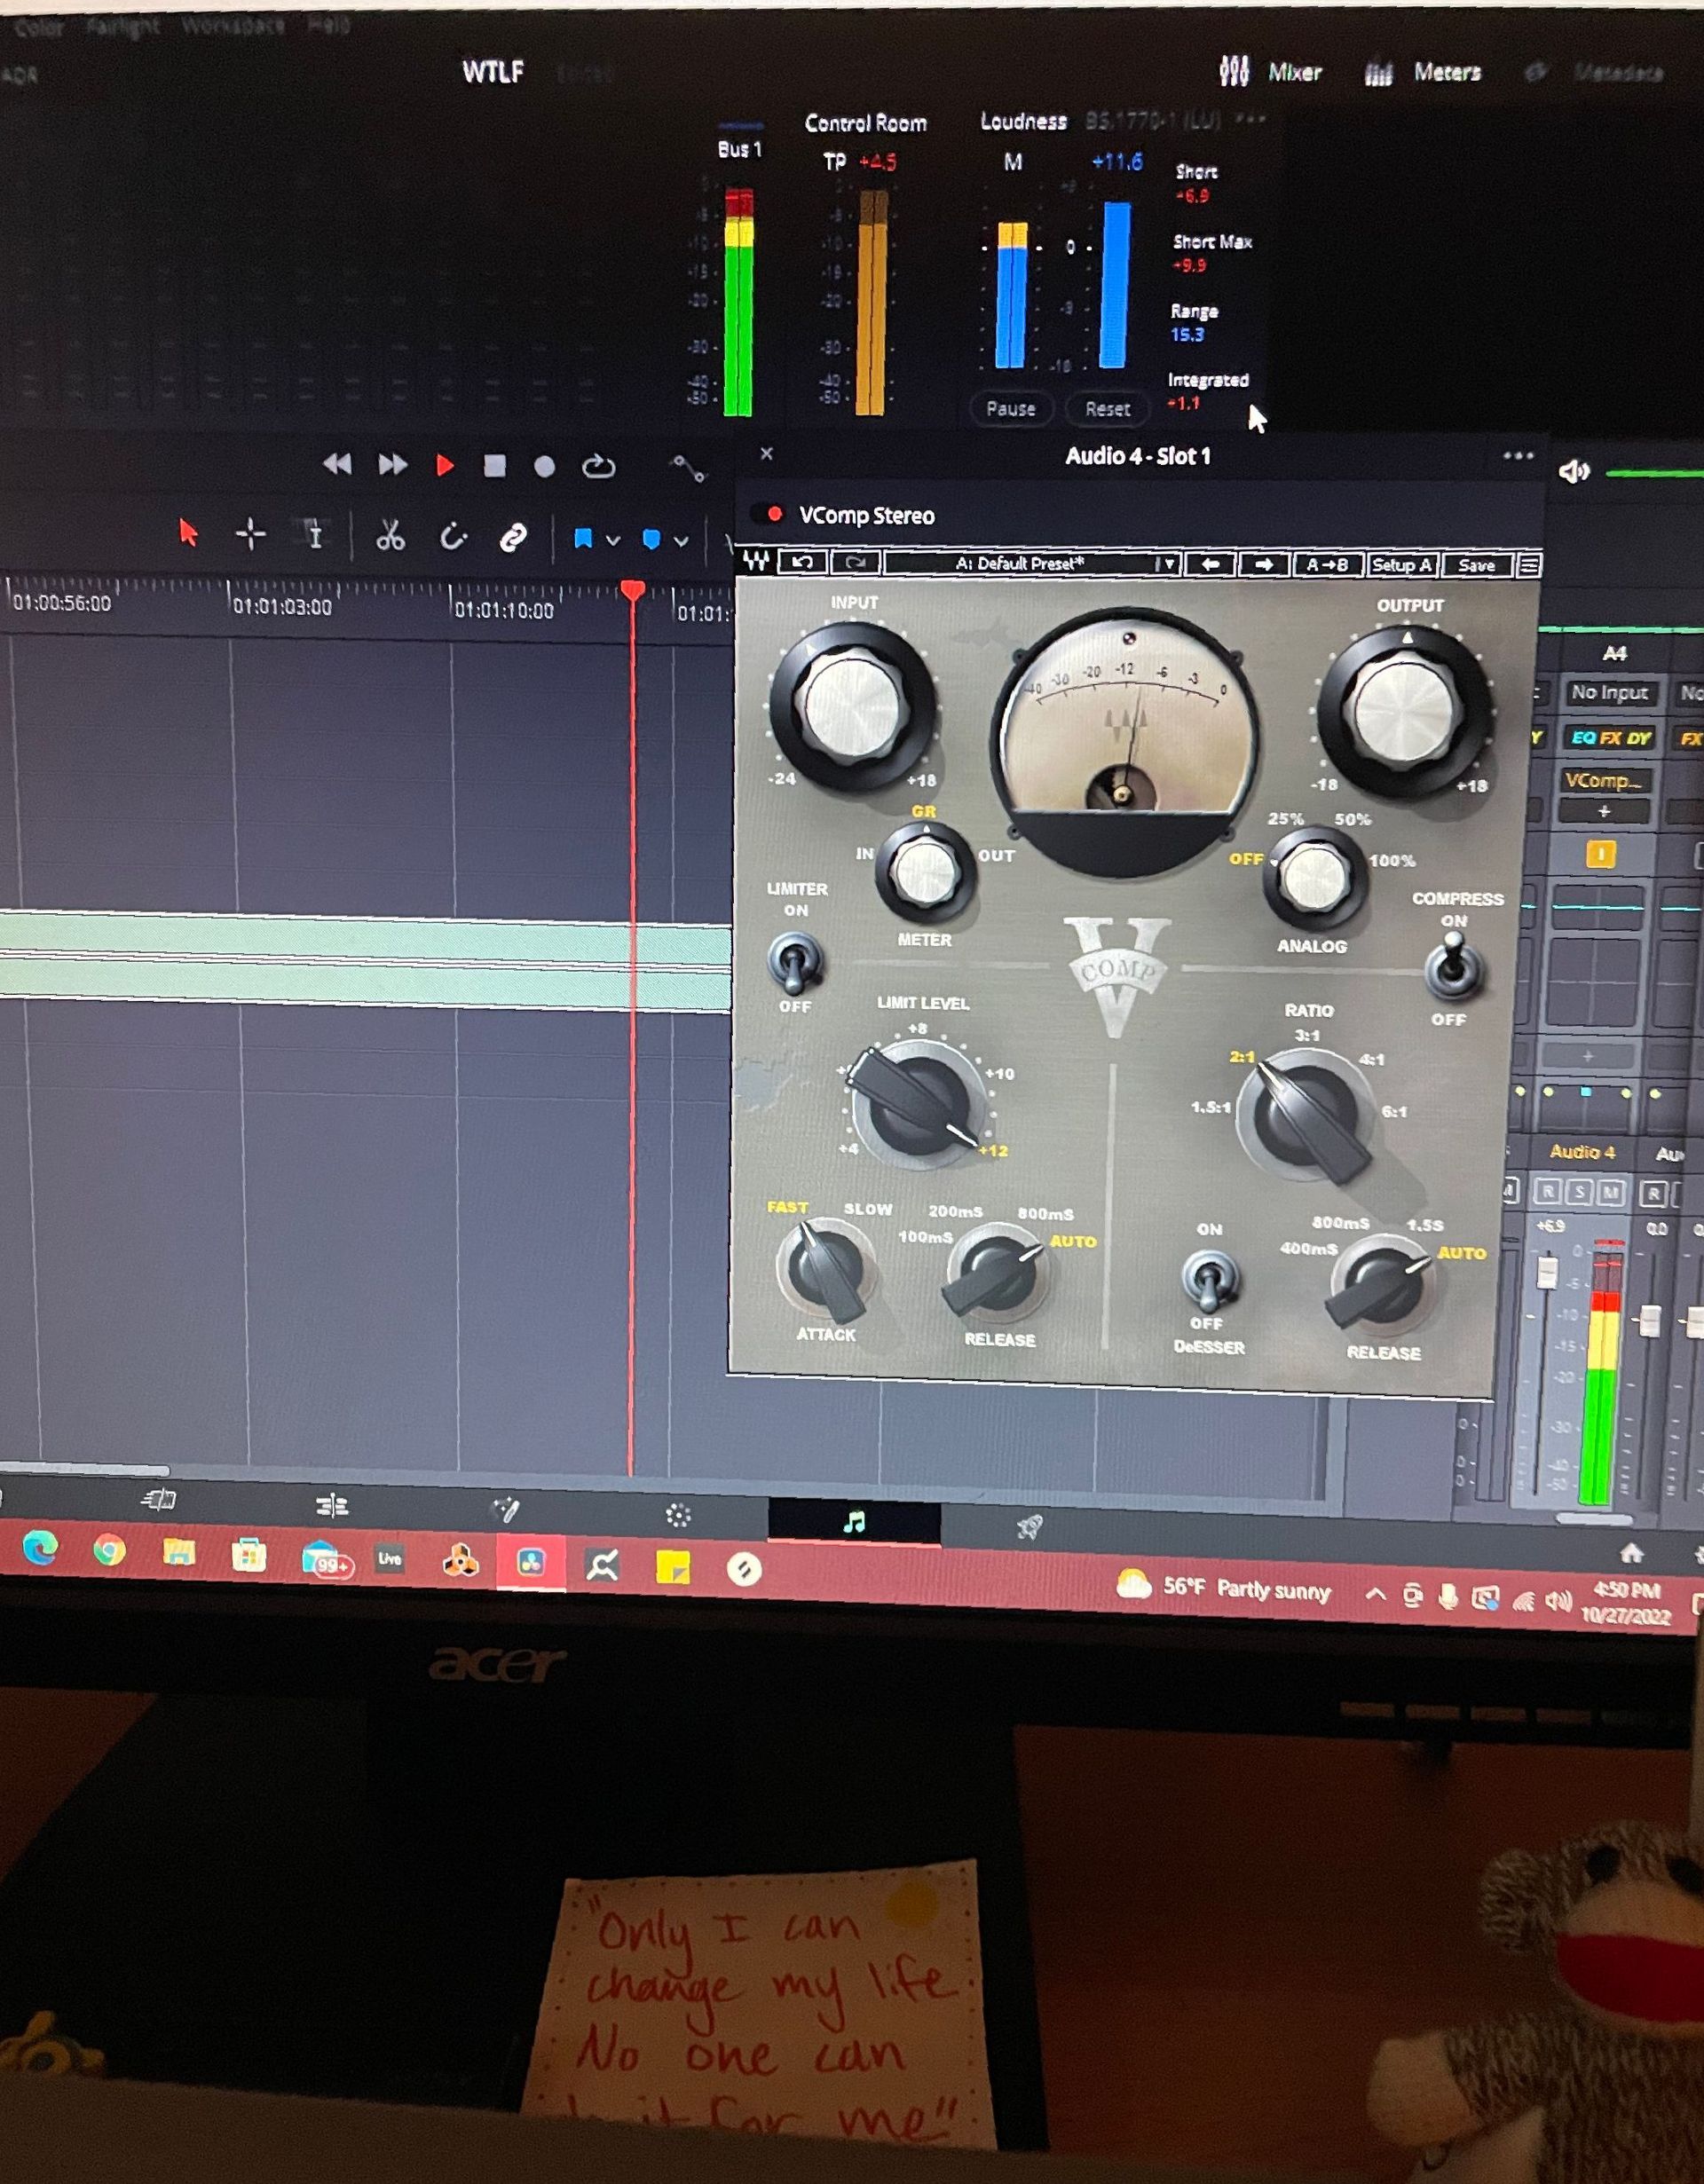Click the VComp INPUT knob
1704x2184 pixels.
click(x=852, y=707)
